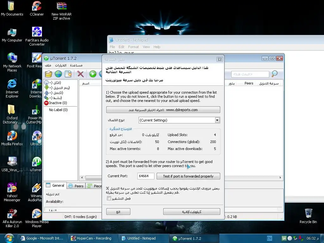The image size is (324, 243).
Task: Open the Format menu in Notepad
Action: [134, 47]
